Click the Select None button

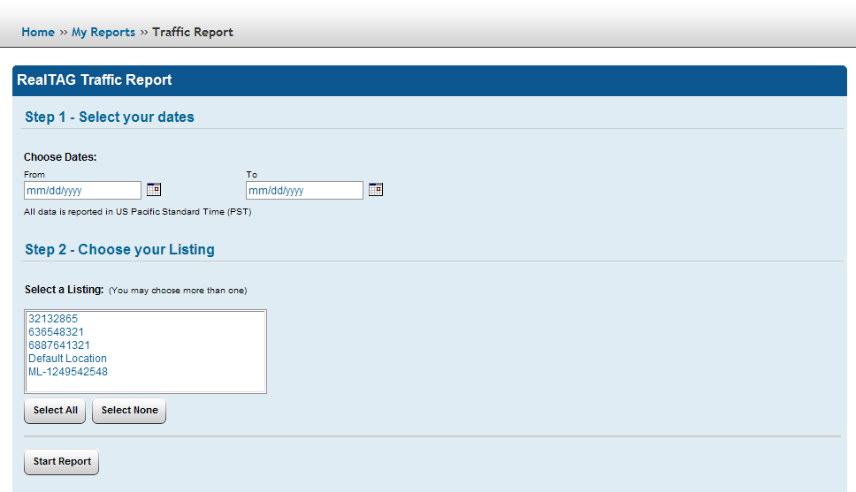point(129,411)
